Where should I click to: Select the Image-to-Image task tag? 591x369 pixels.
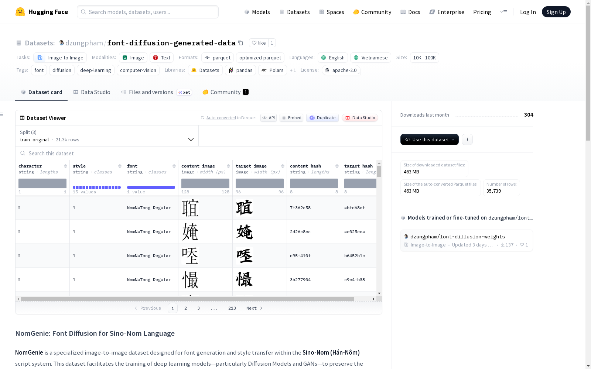point(60,58)
